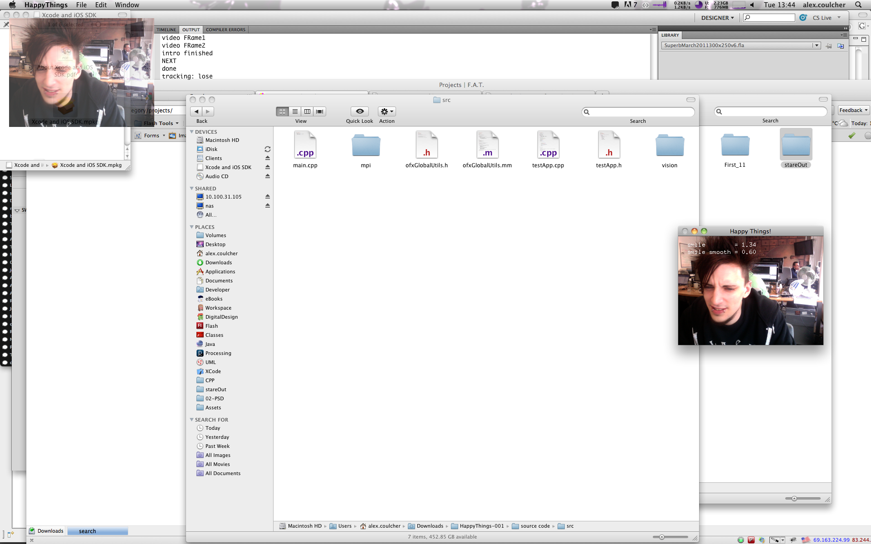Viewport: 871px width, 544px height.
Task: Eject the Audio CD
Action: point(268,176)
